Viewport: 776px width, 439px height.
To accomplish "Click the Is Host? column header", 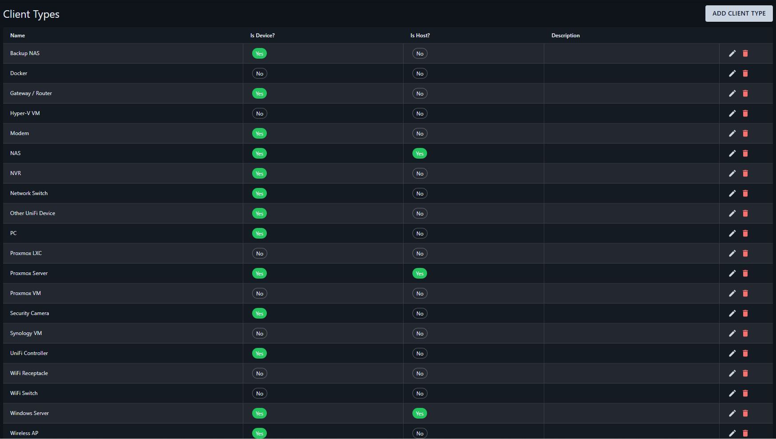I will pyautogui.click(x=420, y=36).
